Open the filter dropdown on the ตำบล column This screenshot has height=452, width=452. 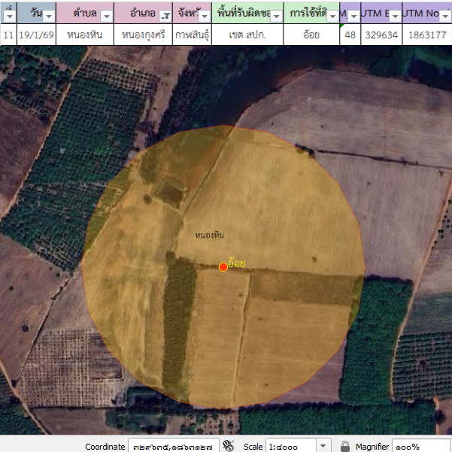106,16
